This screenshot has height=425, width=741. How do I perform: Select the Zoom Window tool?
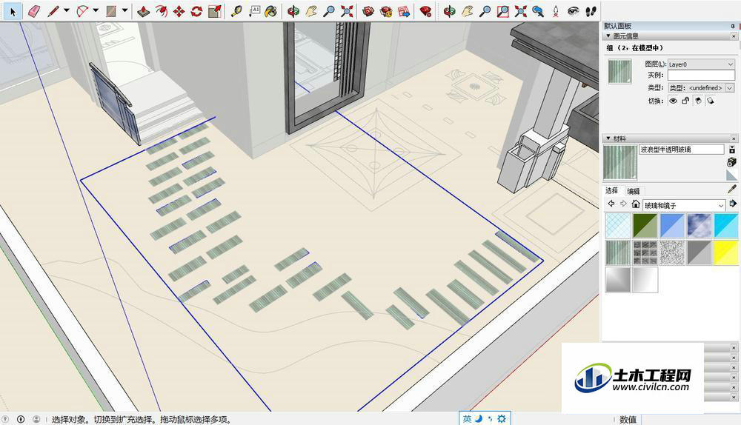(503, 11)
